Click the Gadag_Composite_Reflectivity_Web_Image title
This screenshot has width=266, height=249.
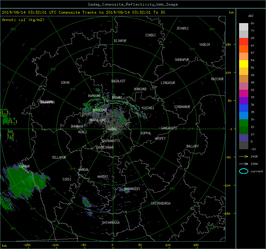133,4
